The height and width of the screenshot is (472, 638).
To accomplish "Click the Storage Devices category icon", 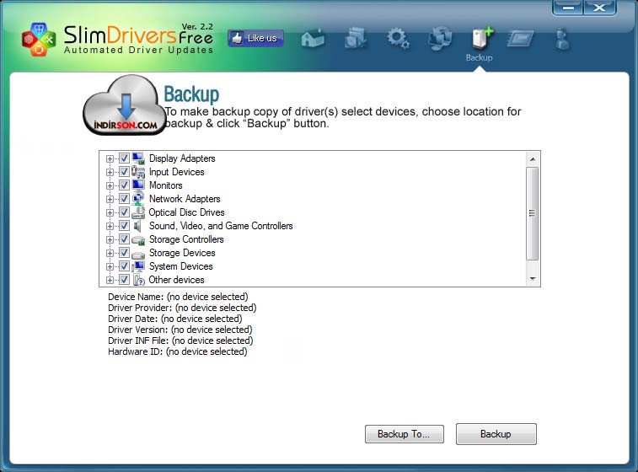I will click(138, 254).
